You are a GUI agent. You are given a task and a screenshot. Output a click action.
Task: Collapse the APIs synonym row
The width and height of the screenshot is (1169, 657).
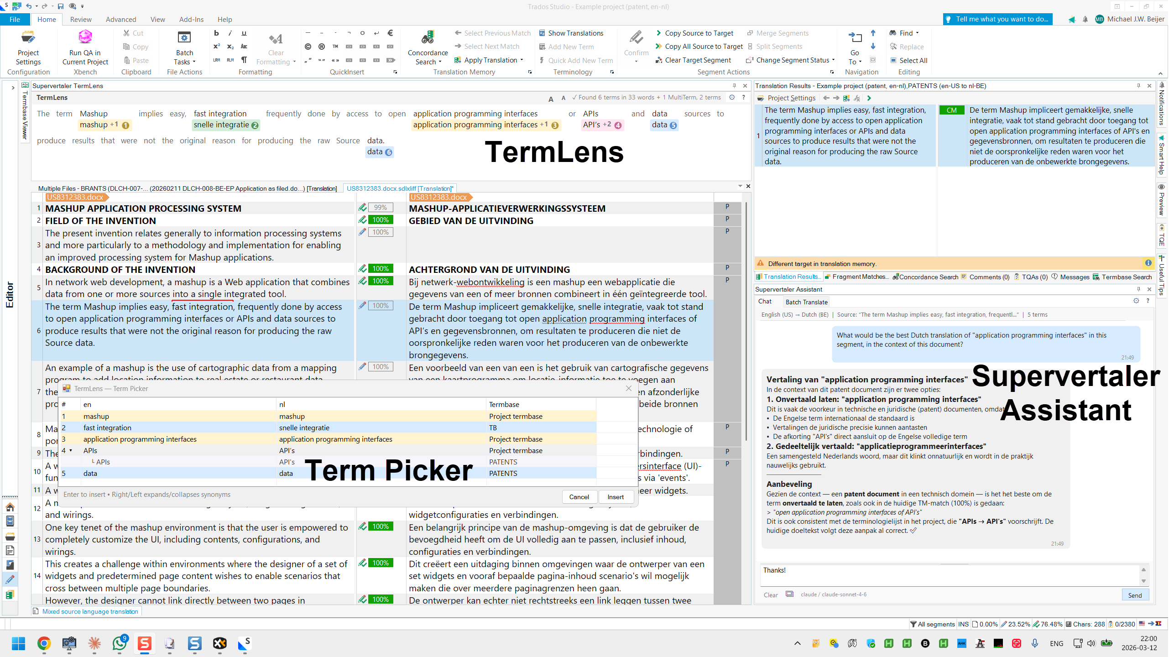(x=71, y=450)
